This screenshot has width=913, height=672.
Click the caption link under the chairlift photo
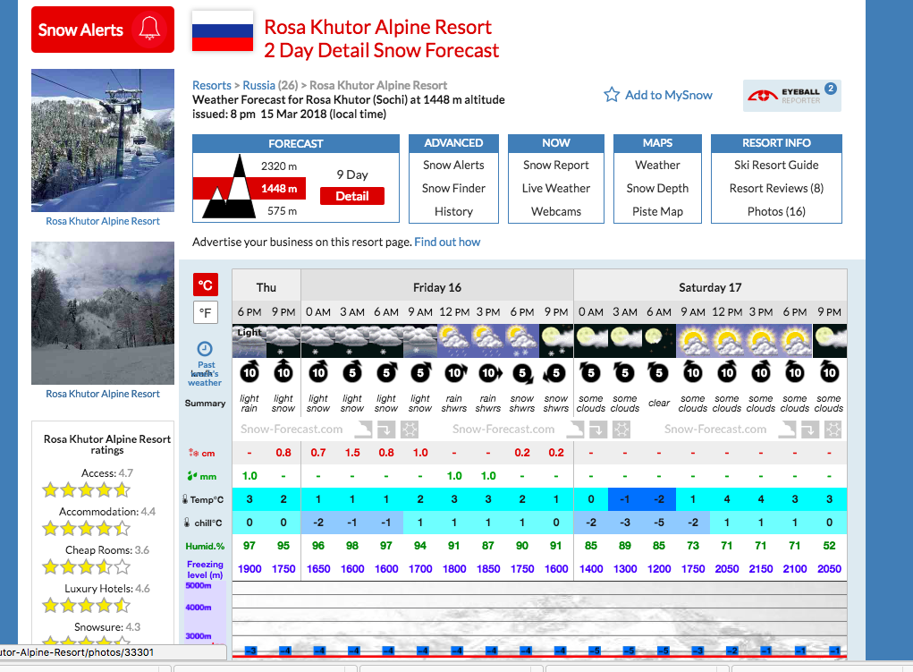(x=103, y=221)
